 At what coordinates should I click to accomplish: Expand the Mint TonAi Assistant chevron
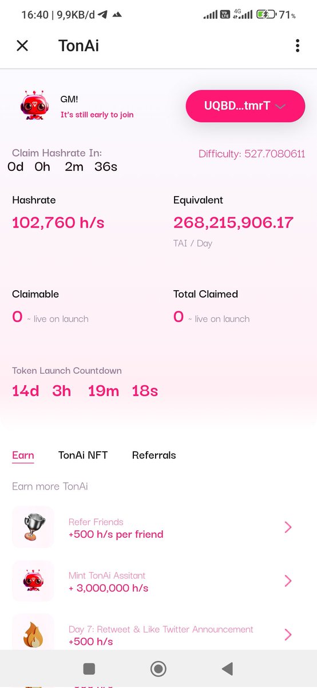[x=288, y=581]
